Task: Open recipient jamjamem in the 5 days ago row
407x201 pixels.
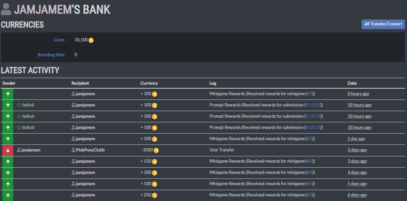Action: [x=85, y=184]
